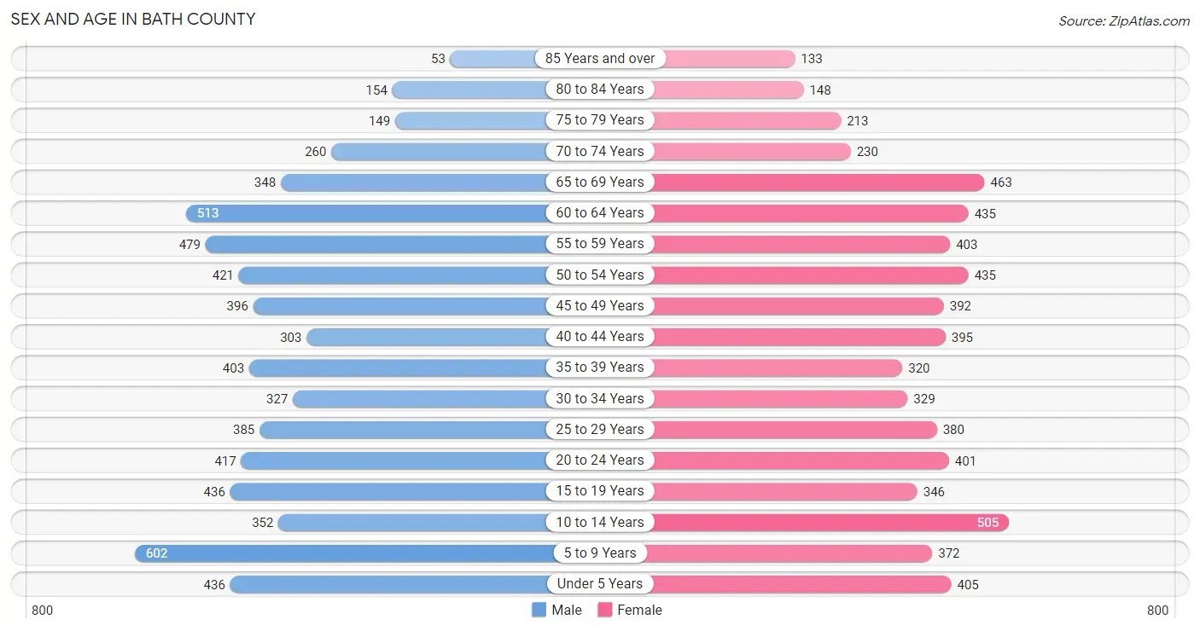Select the 20 to 24 Years label
This screenshot has height=631, width=1200.
600,460
